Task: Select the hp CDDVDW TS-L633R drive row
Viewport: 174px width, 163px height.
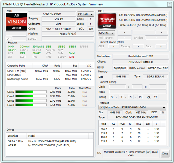Action: (x=50, y=145)
